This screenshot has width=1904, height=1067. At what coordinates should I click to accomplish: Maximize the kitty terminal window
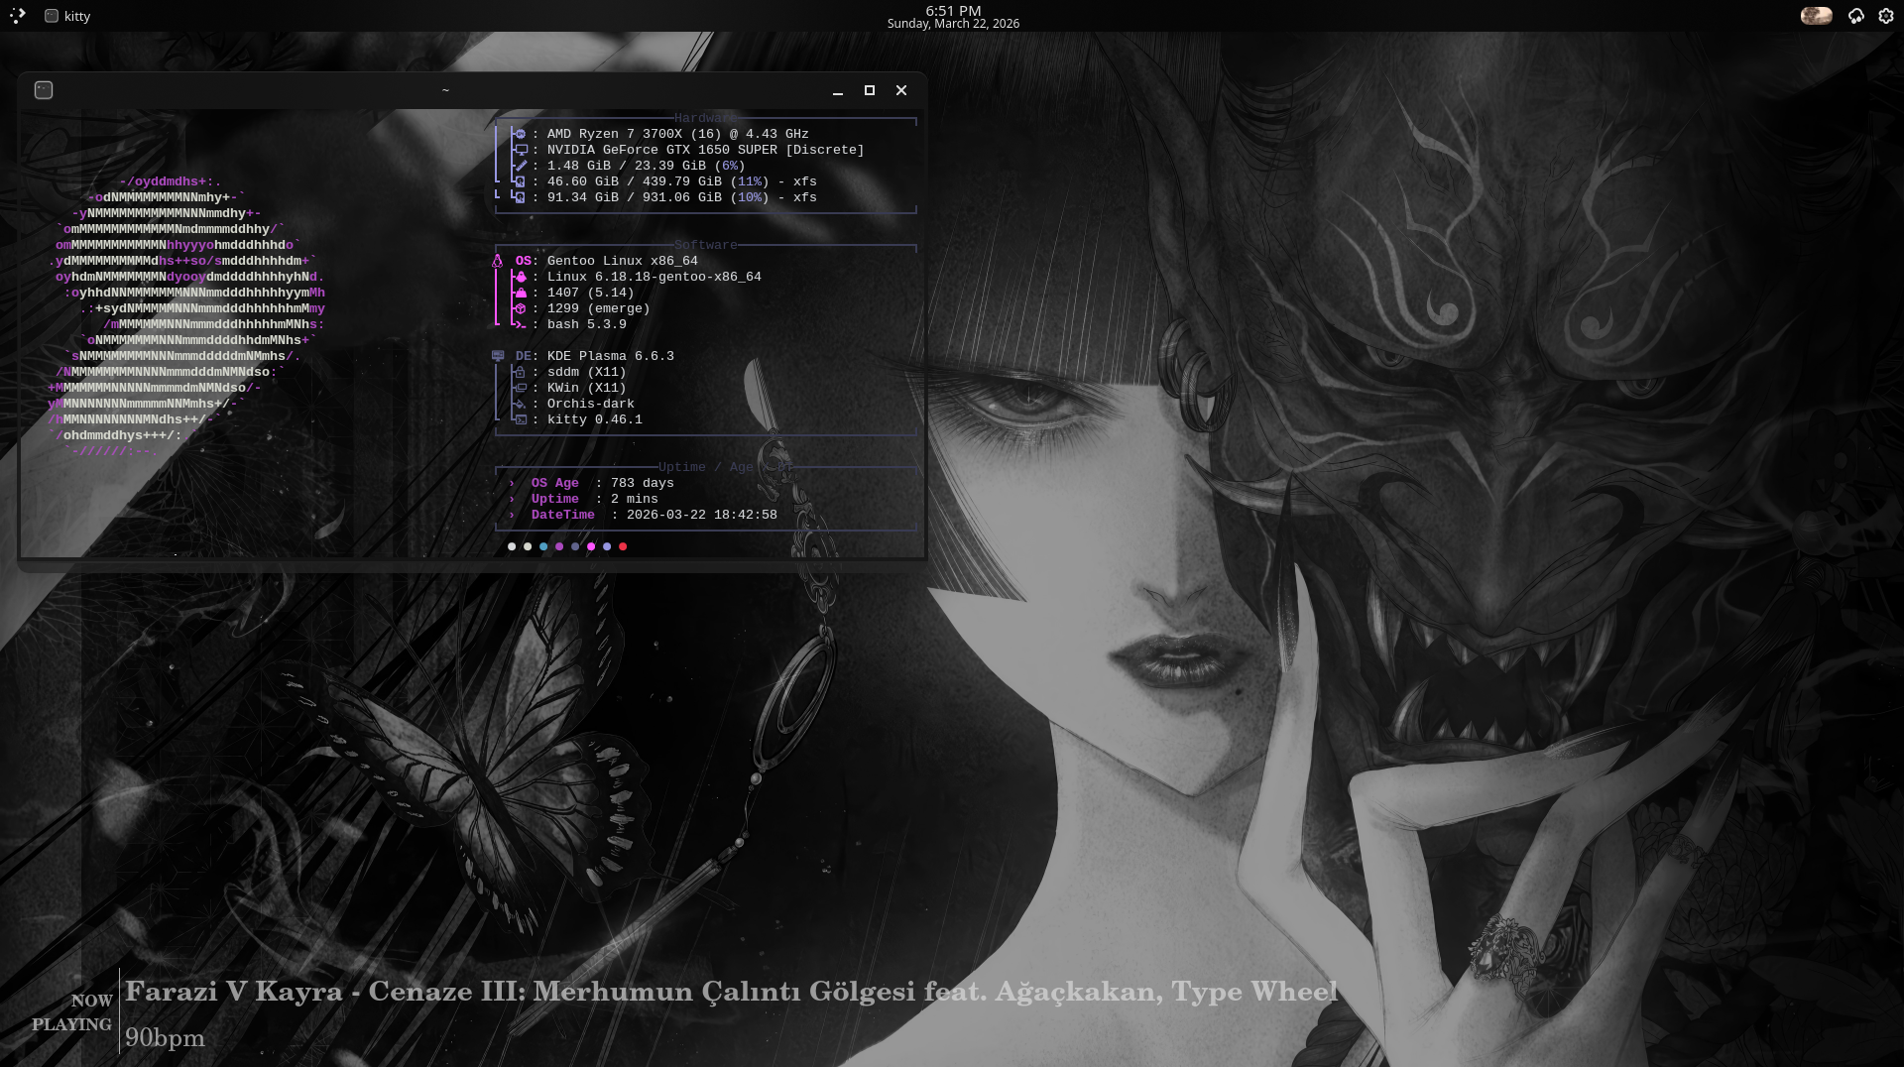point(870,90)
